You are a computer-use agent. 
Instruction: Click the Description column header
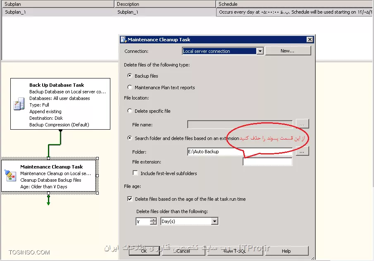165,4
